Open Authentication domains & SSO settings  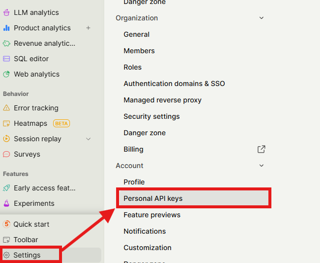click(174, 84)
